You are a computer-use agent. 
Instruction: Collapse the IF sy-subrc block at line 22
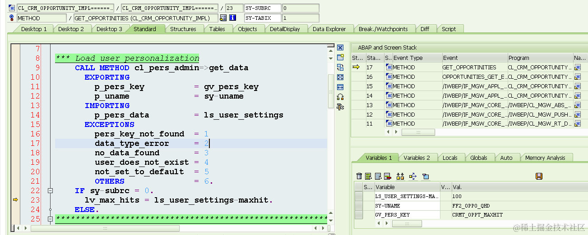pos(51,191)
